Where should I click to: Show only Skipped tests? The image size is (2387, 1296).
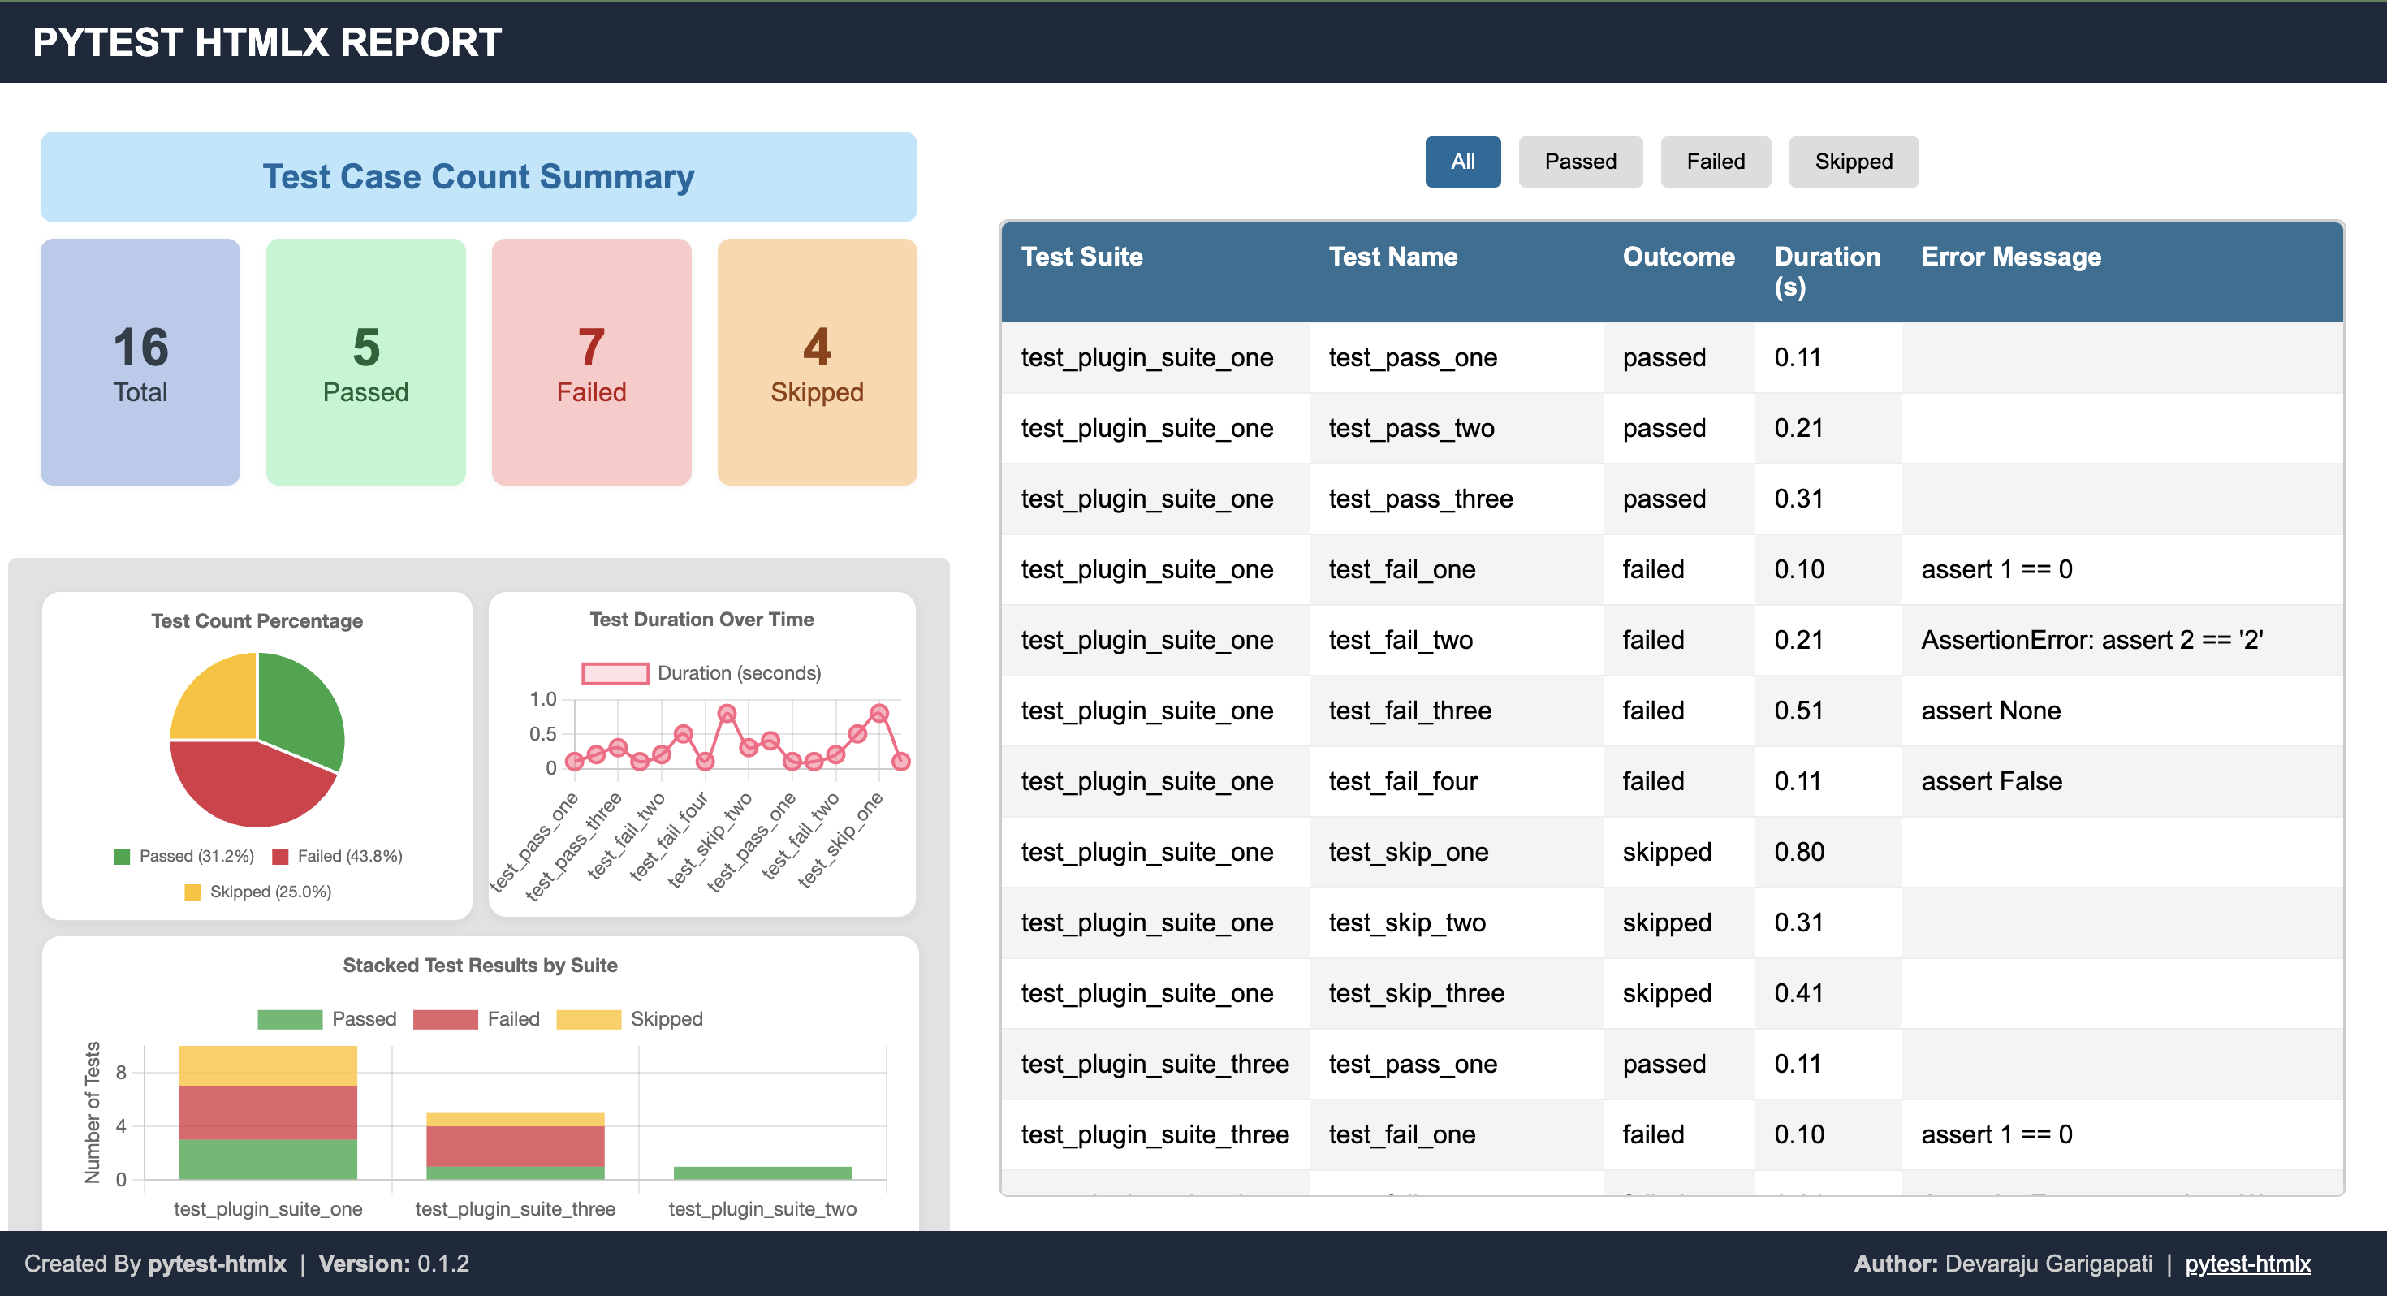(1854, 162)
